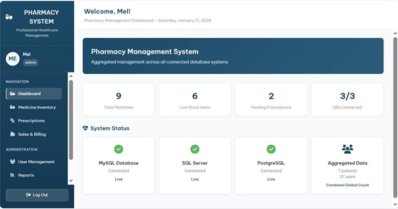Click the System Status heading text
Viewport: 398px width, 209px height.
pos(110,128)
